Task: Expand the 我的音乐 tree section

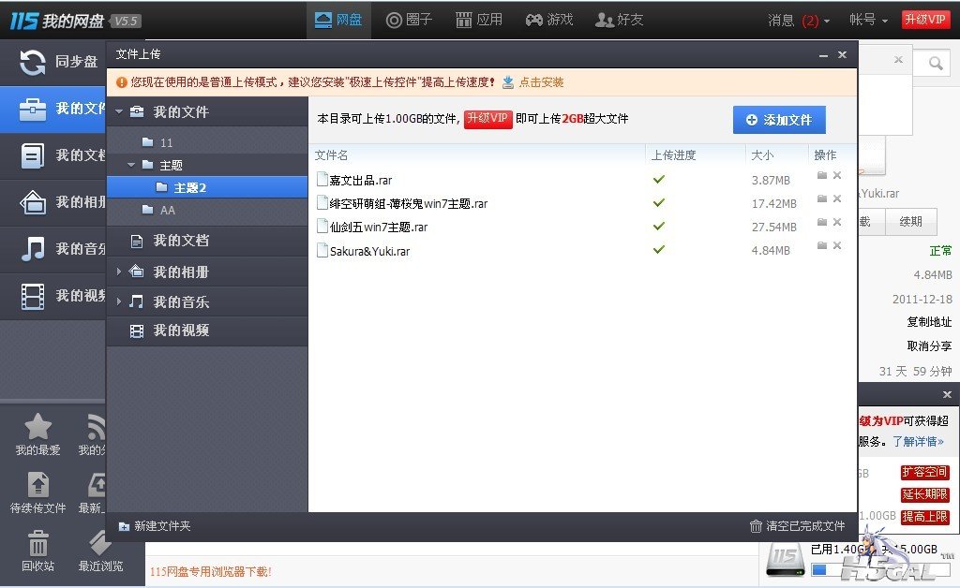Action: (119, 301)
